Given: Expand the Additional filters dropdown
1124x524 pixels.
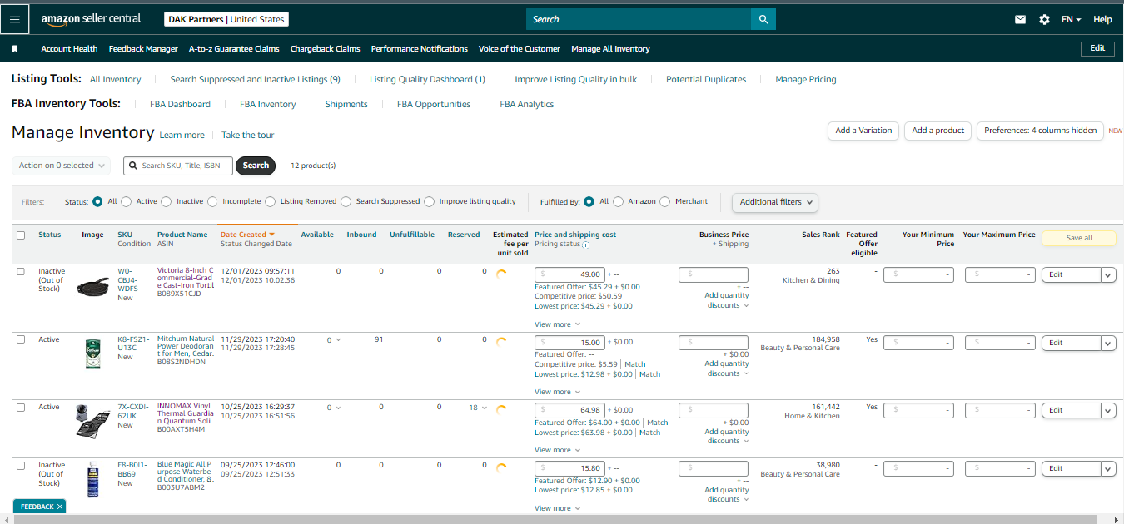Looking at the screenshot, I should click(x=775, y=202).
